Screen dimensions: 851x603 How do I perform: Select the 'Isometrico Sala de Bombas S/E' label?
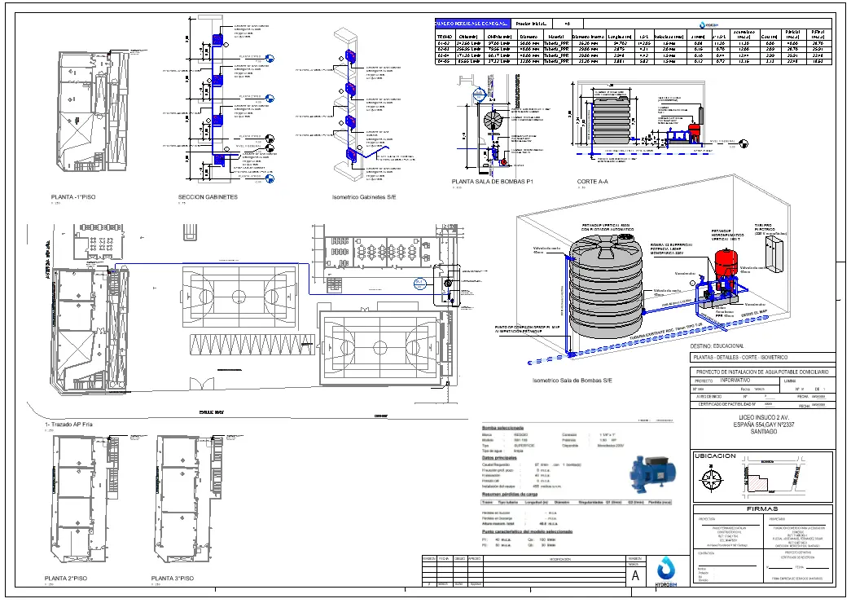tap(571, 381)
